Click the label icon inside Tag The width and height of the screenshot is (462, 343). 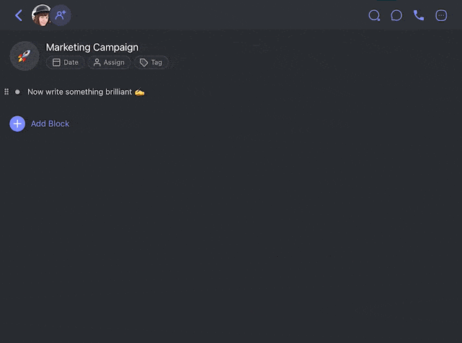point(144,63)
